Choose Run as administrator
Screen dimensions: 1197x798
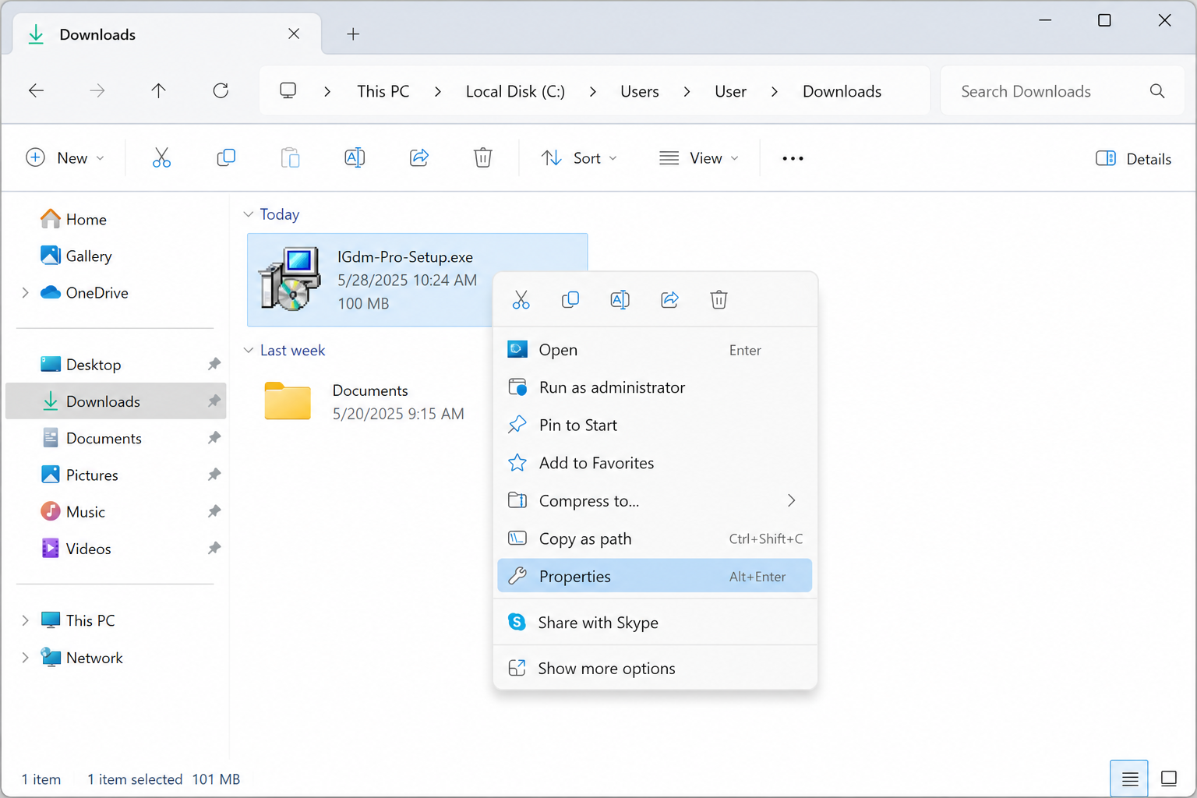click(x=655, y=387)
